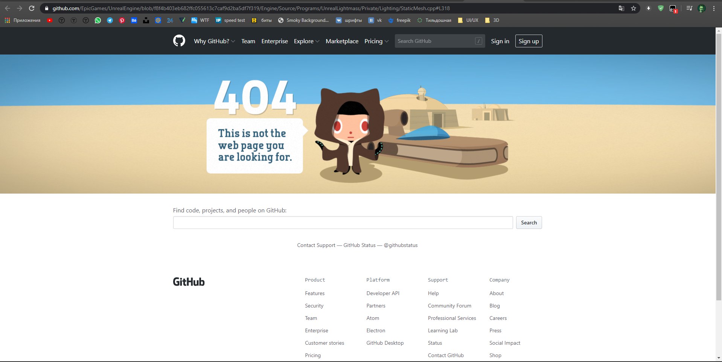This screenshot has height=362, width=722.
Task: Open Social Impact footer link
Action: (505, 343)
